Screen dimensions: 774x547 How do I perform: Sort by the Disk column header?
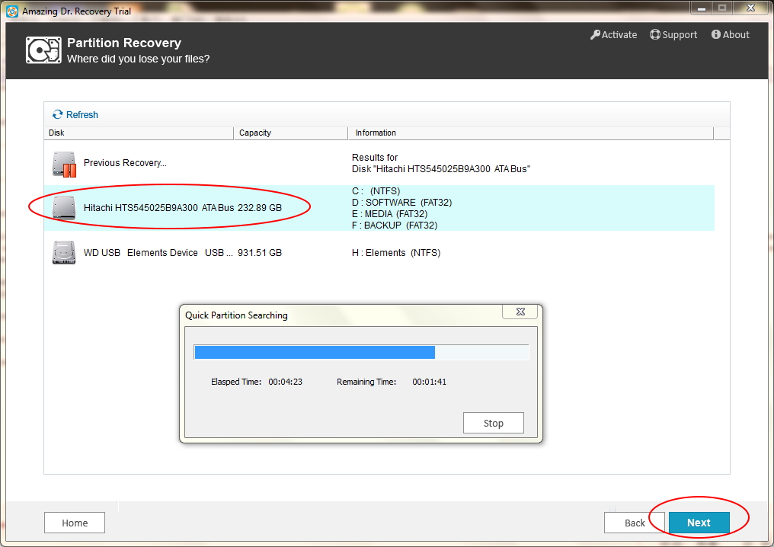point(137,133)
